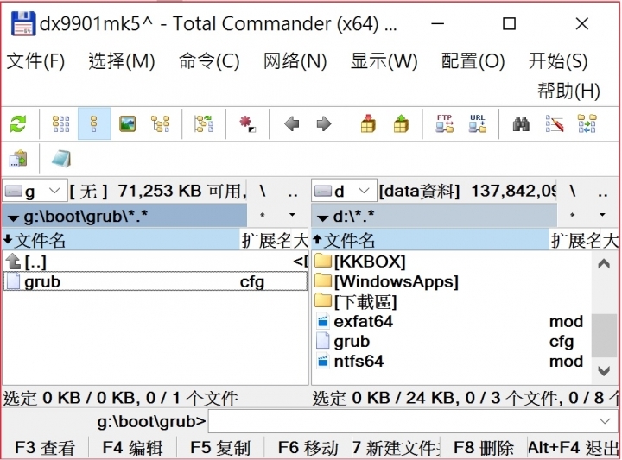The width and height of the screenshot is (622, 460).
Task: Click the copy file names clipboard icon
Action: 18,159
